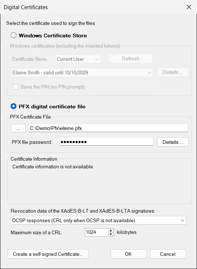The height and width of the screenshot is (269, 197).
Task: Expand the Elaine Smith certificate dropdown
Action: [82, 72]
